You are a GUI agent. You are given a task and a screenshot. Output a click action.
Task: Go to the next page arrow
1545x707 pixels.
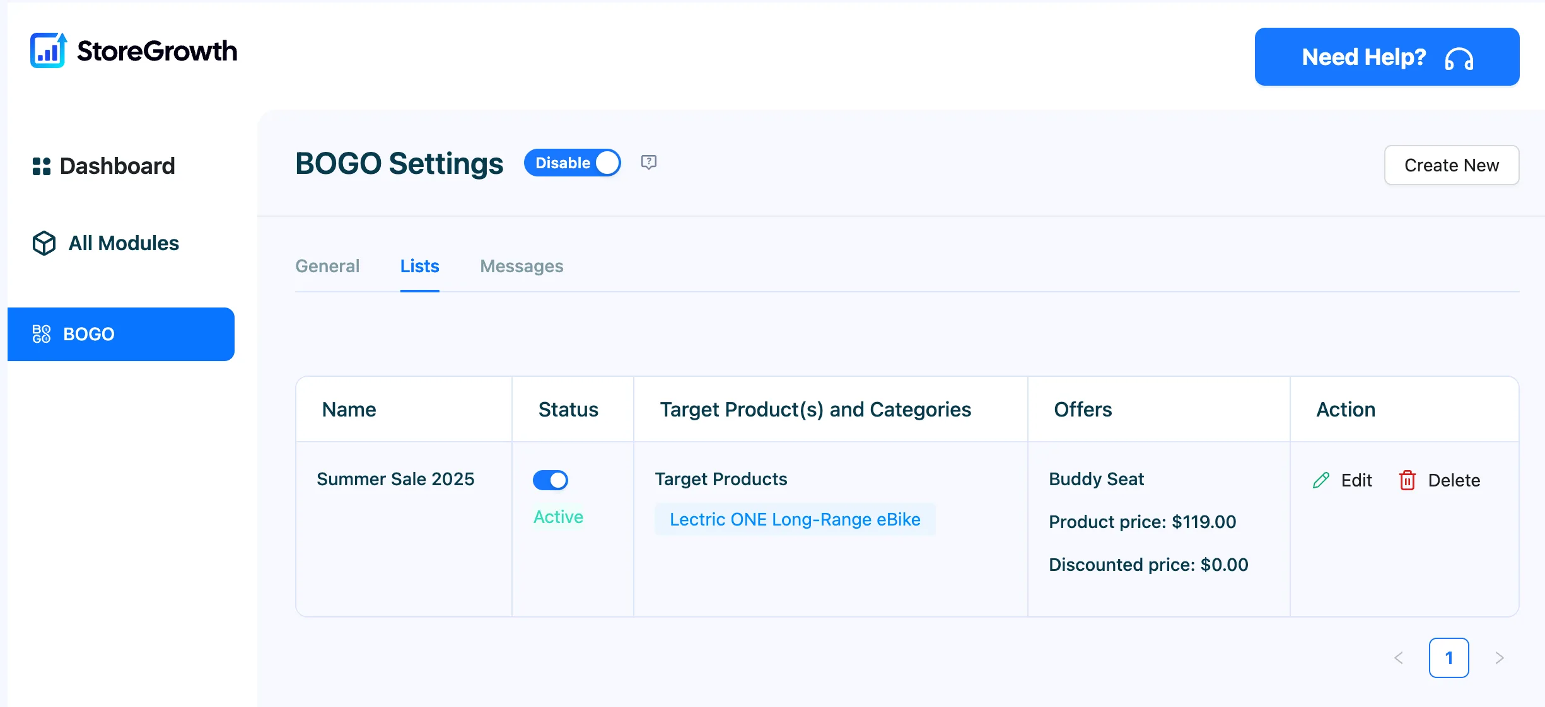point(1500,658)
